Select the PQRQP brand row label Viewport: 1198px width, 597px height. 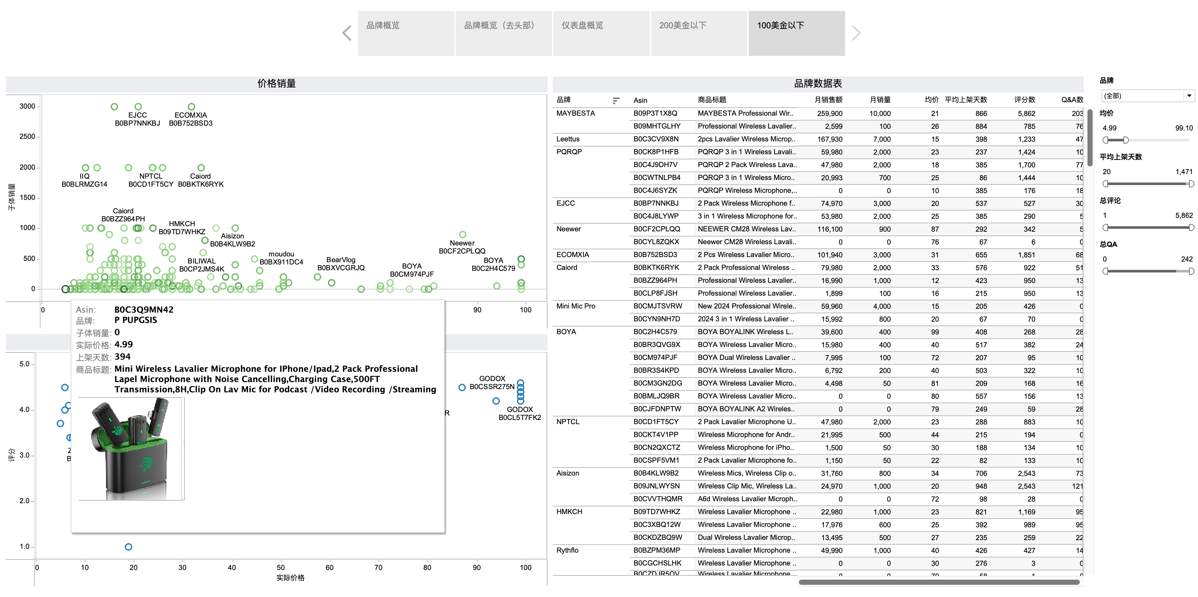click(x=569, y=152)
